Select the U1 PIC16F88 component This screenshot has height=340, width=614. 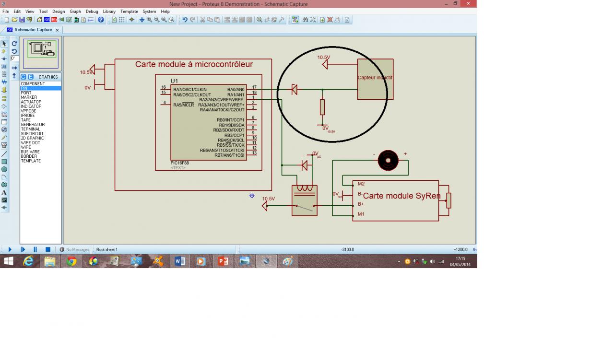click(208, 122)
